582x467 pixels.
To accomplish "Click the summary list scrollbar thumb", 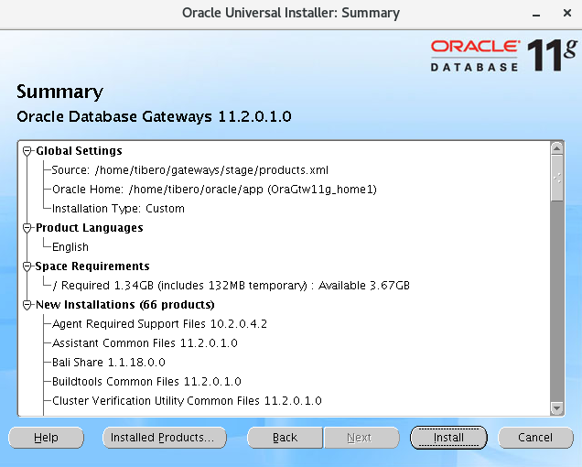I will 556,179.
